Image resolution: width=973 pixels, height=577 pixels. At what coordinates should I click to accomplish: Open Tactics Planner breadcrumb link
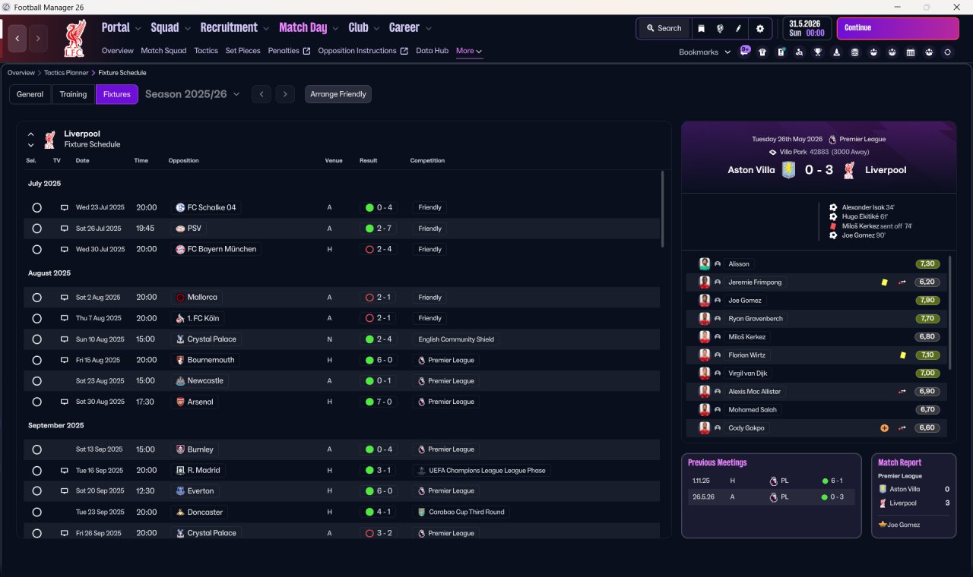(66, 73)
